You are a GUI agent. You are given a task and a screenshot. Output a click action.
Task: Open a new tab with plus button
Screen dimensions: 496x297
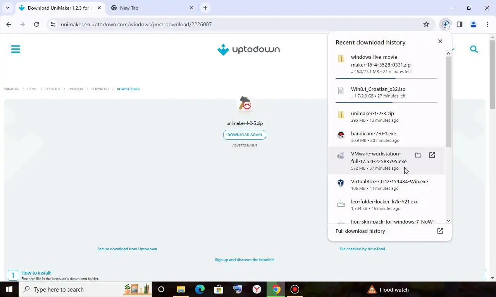[x=205, y=8]
